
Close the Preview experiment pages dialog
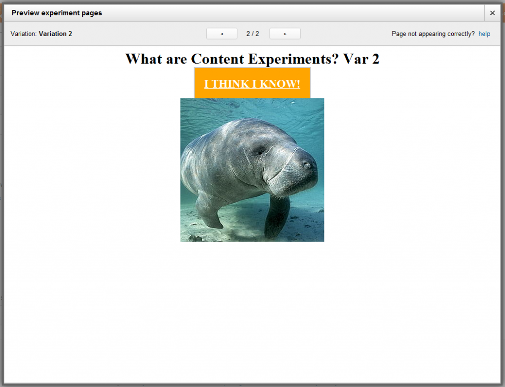[493, 13]
